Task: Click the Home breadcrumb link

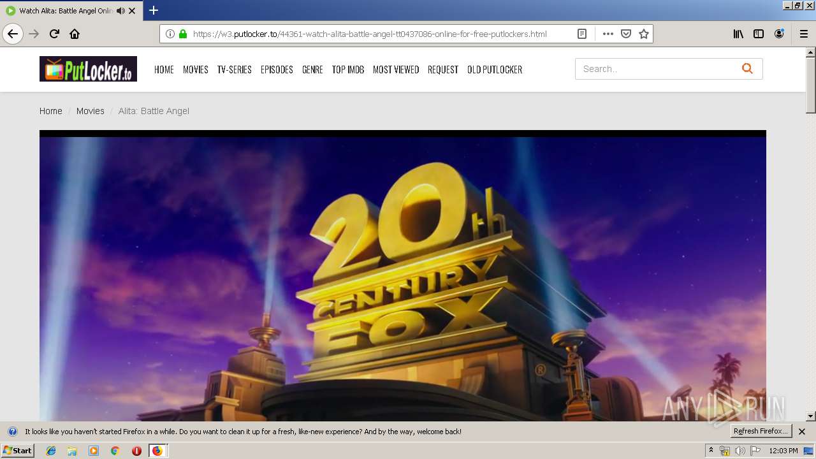Action: point(51,111)
